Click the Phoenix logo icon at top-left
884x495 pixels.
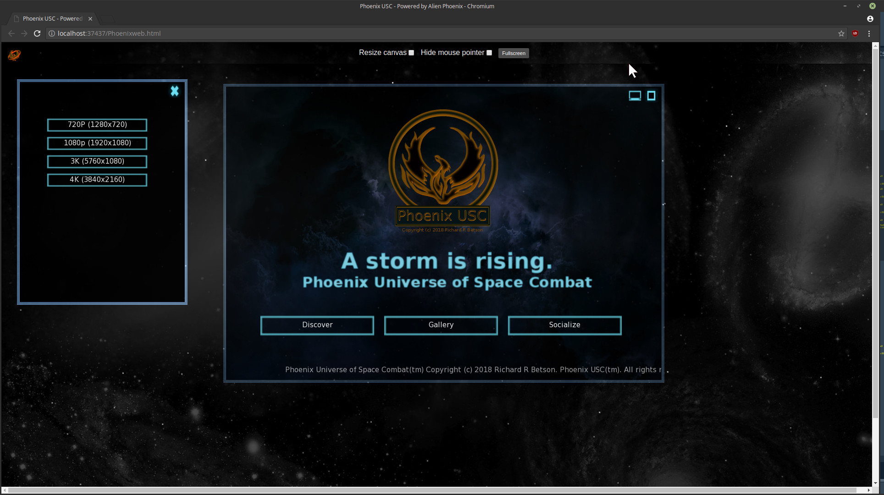tap(14, 55)
